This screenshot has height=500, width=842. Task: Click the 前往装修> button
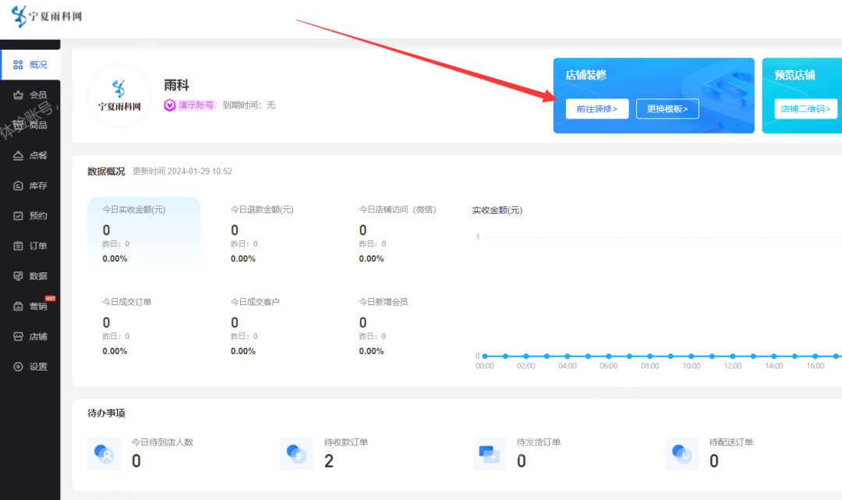[597, 109]
